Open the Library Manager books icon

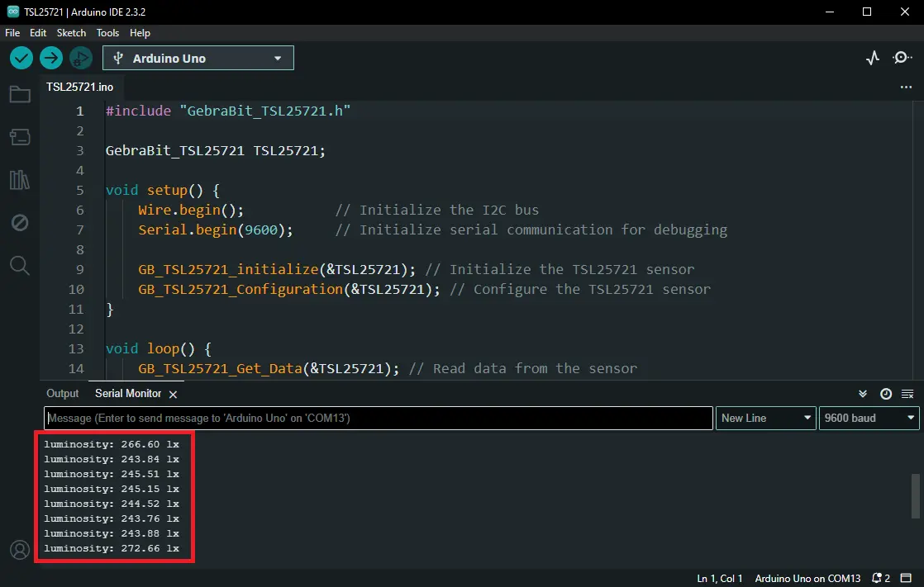pos(20,180)
